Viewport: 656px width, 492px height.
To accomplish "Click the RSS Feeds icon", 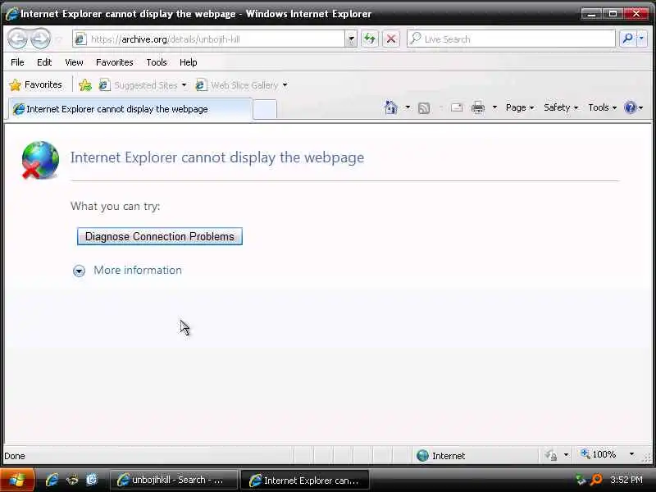I will point(424,108).
